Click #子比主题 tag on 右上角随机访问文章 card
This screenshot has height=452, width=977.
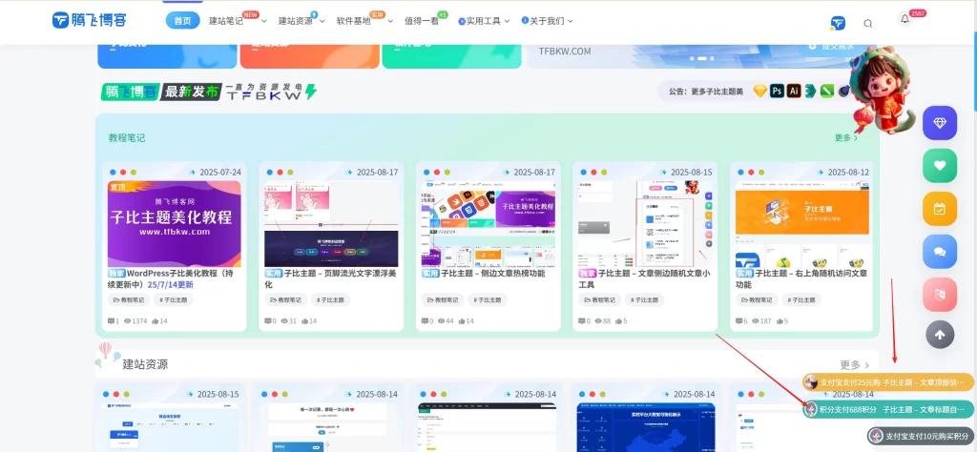(801, 300)
